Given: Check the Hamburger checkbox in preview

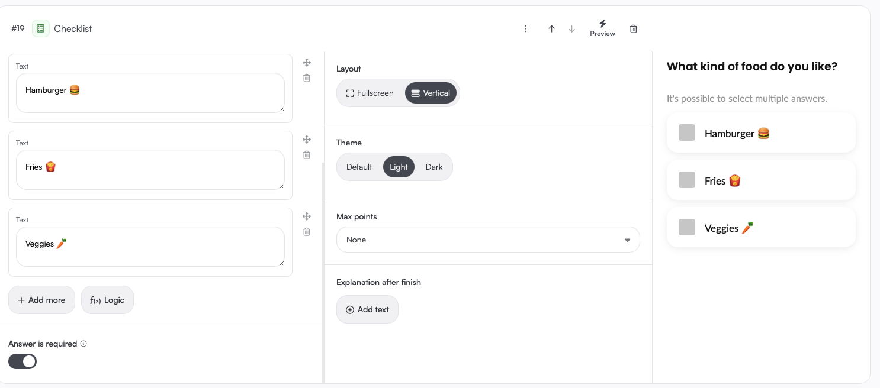Looking at the screenshot, I should 687,132.
